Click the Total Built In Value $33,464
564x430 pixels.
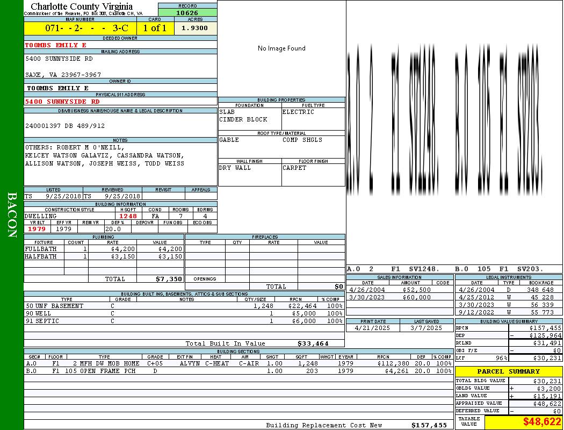point(313,343)
